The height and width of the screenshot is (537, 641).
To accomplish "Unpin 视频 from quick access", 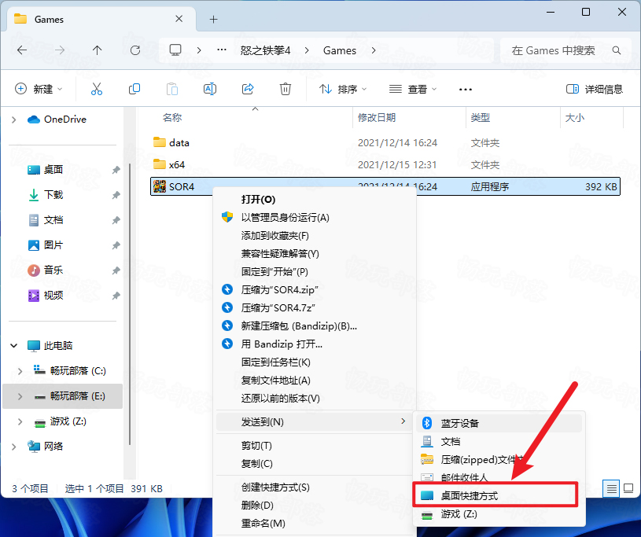I will 116,295.
